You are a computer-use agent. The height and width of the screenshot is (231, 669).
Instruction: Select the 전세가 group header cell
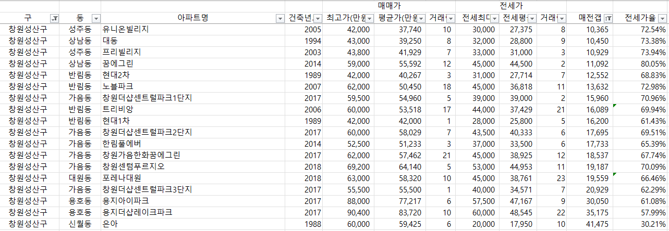click(511, 6)
